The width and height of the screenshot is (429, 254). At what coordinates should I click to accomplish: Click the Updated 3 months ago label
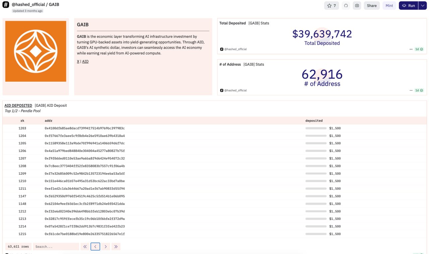28,11
